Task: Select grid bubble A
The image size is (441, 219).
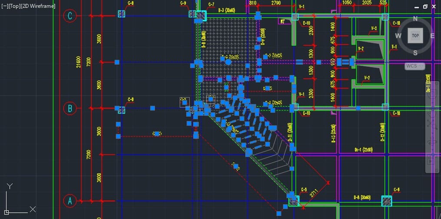Action: point(70,201)
